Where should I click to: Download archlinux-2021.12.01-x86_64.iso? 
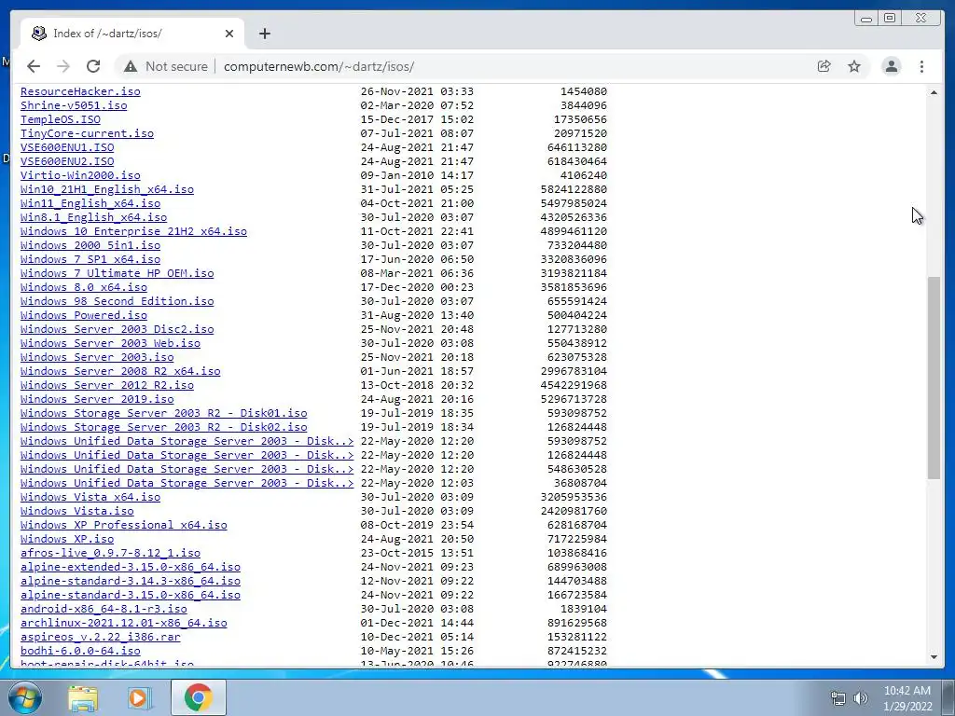(x=124, y=624)
